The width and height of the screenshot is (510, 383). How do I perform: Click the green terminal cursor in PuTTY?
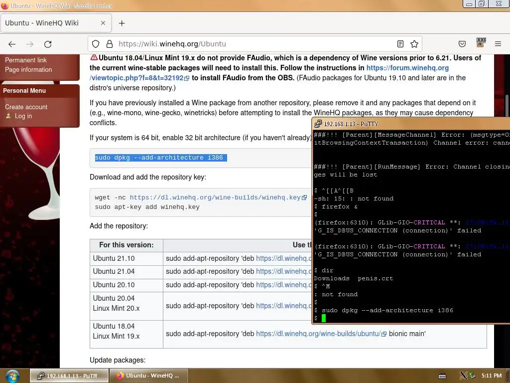point(324,318)
